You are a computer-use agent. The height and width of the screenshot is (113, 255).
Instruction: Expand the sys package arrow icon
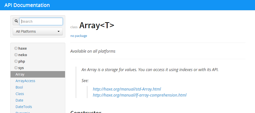pyautogui.click(x=16, y=68)
